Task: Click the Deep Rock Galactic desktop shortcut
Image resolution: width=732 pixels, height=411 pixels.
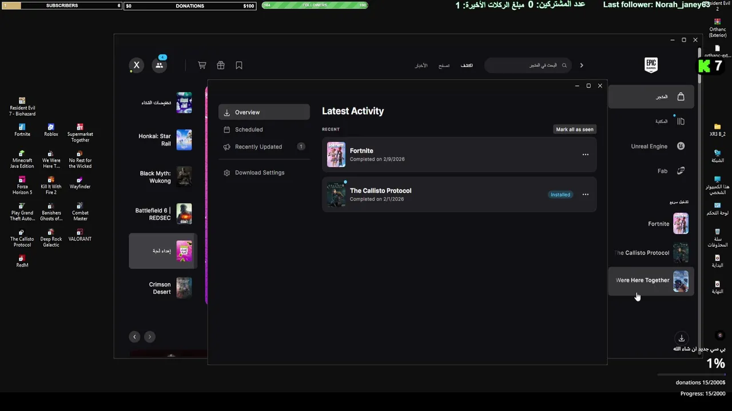Action: click(51, 238)
